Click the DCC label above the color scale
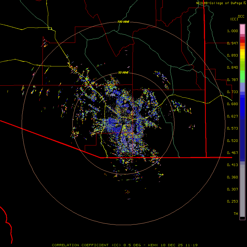247x247 pixels. coord(241,16)
